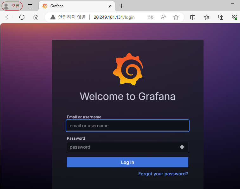Image resolution: width=240 pixels, height=189 pixels.
Task: Click the not-secure warning triangle icon
Action: (53, 17)
